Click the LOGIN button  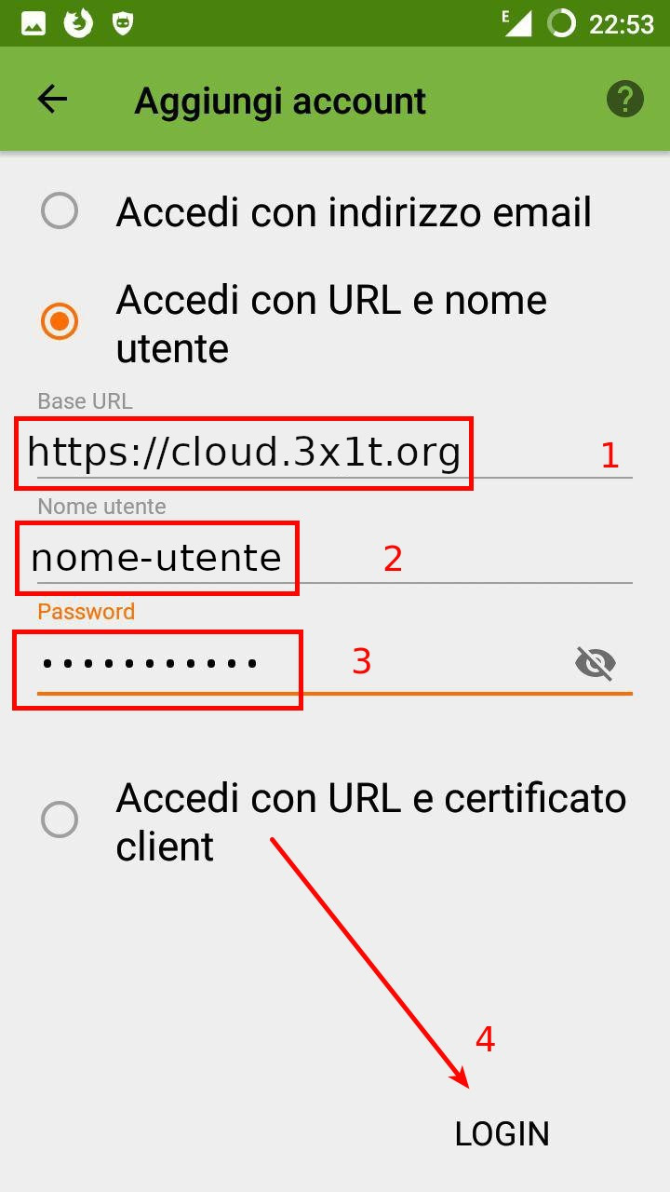coord(502,1133)
